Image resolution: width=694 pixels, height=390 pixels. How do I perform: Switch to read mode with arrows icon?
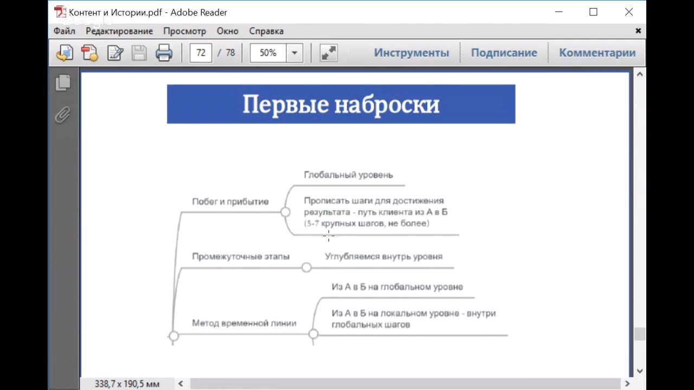pyautogui.click(x=329, y=53)
